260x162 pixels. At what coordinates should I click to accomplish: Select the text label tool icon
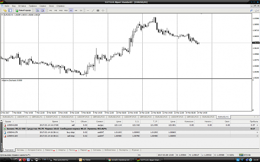[x=98, y=10]
